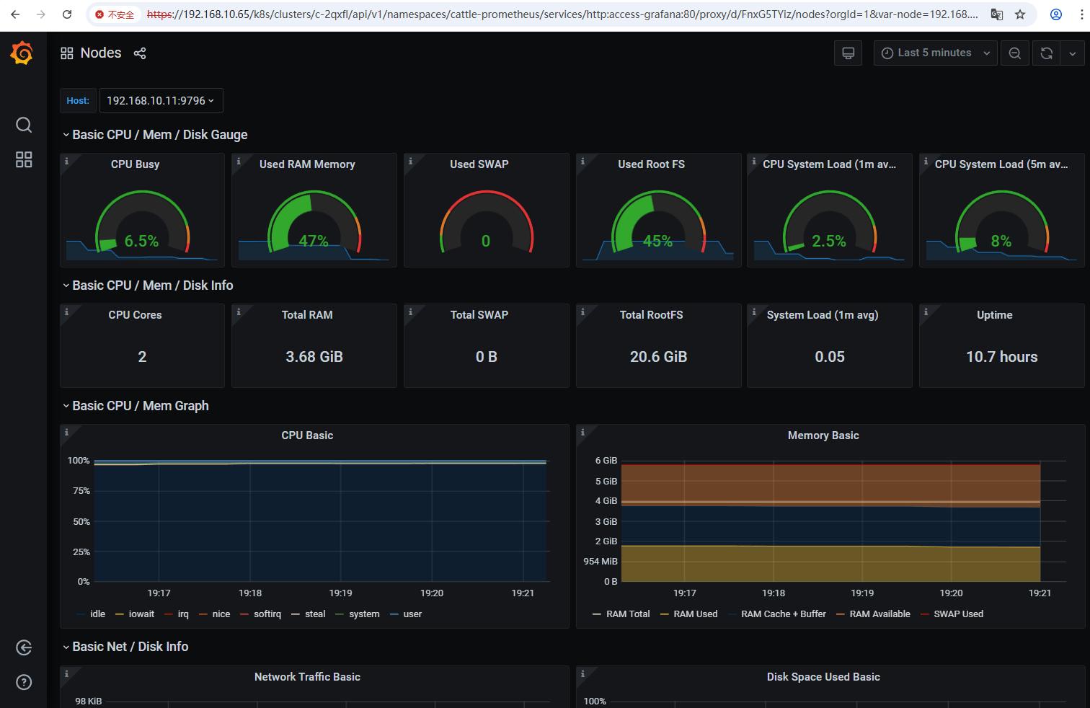Collapse the Basic CPU / Mem Graph row
This screenshot has height=708, width=1090.
click(x=136, y=406)
